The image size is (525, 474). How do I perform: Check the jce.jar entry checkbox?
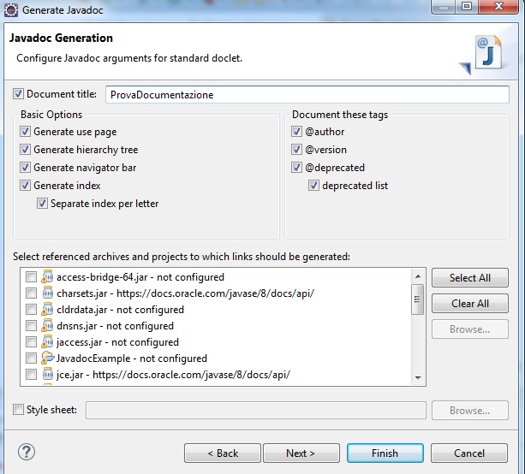[31, 374]
